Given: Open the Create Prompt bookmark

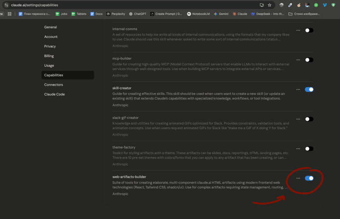Looking at the screenshot, I should [166, 14].
